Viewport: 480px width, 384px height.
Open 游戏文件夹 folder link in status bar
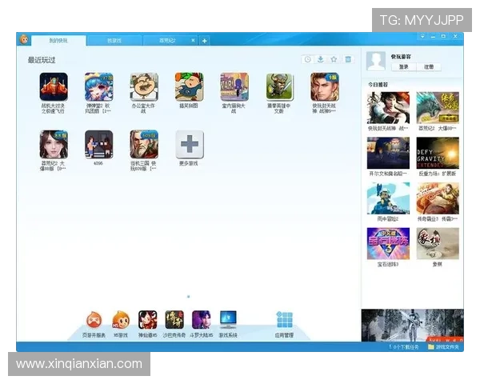[445, 347]
